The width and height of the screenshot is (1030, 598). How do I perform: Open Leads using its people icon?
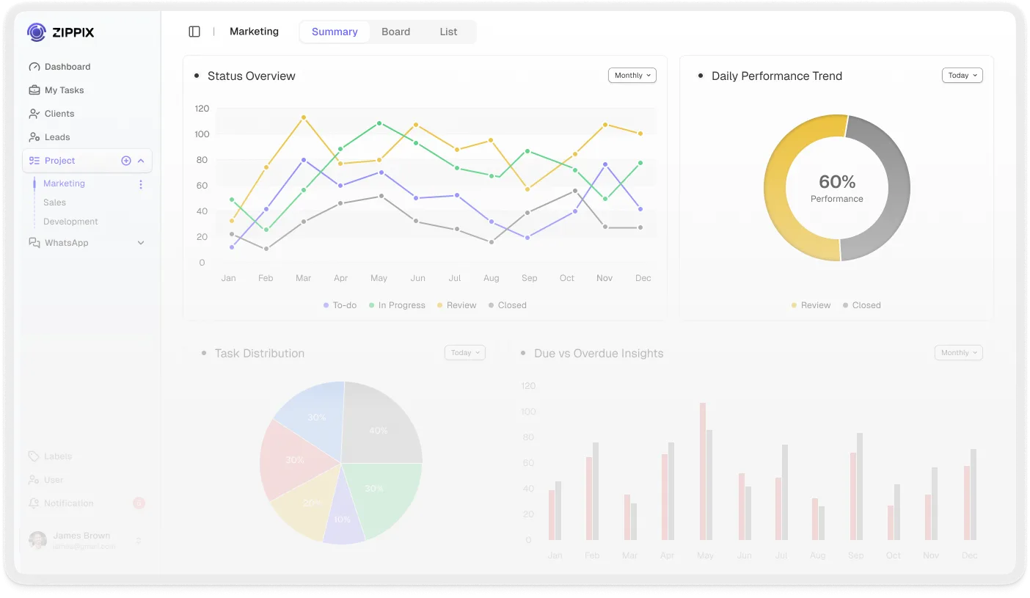(x=34, y=136)
